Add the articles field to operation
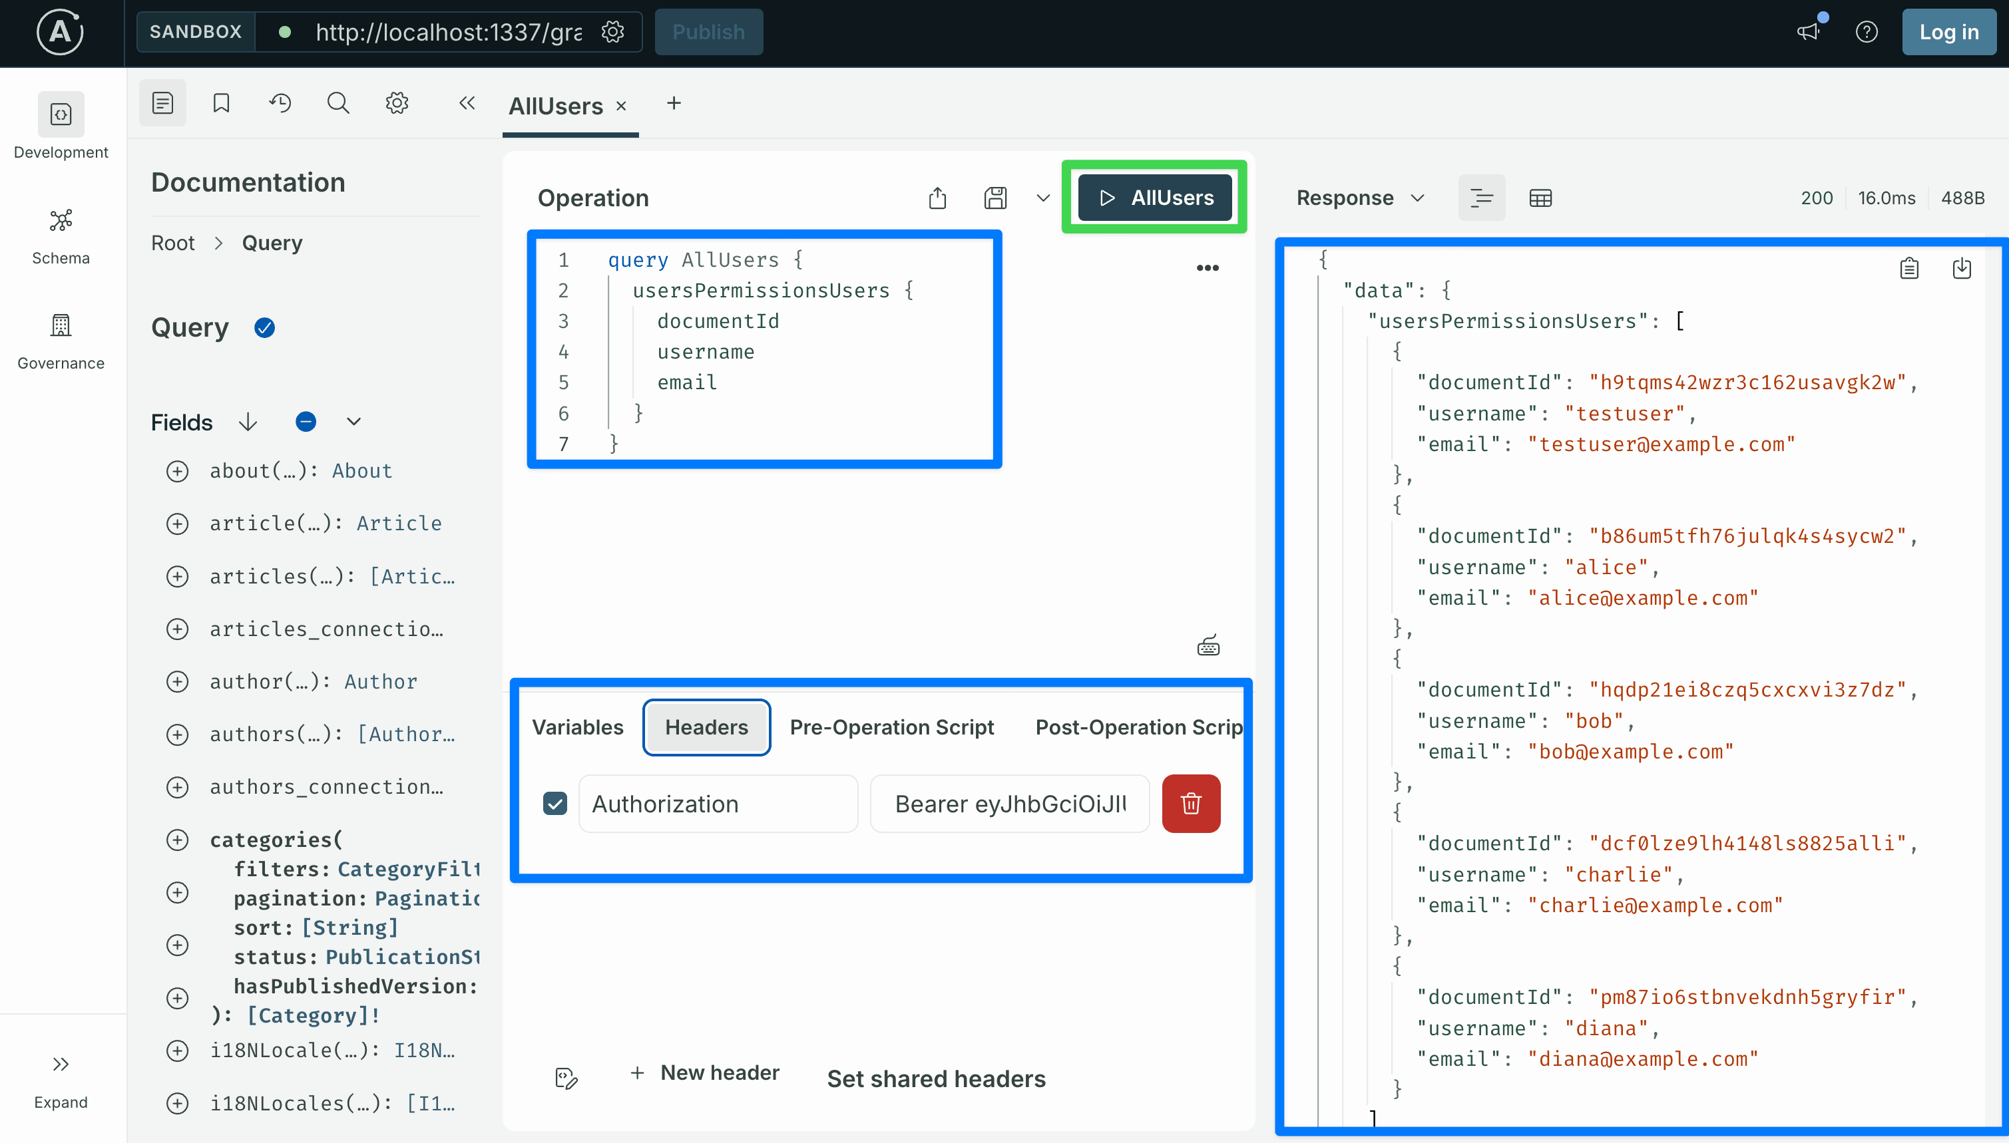 pos(178,576)
